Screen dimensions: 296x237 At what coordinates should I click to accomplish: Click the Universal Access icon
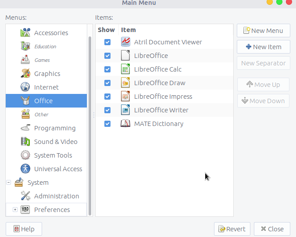[25, 169]
